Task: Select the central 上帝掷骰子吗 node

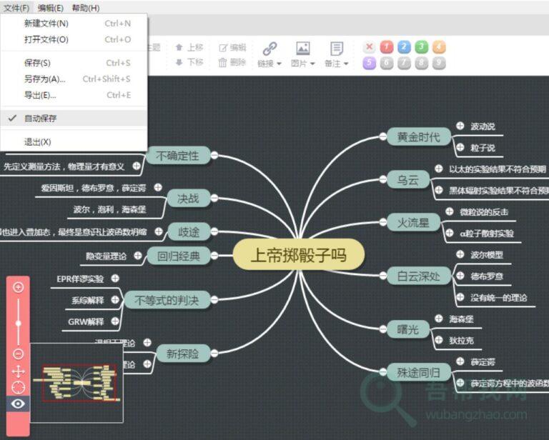Action: pyautogui.click(x=299, y=255)
